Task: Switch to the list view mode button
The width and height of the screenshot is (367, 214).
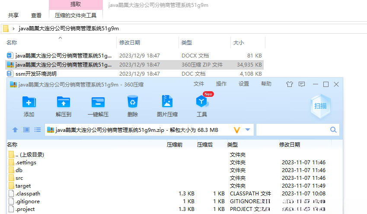Action: click(38, 130)
